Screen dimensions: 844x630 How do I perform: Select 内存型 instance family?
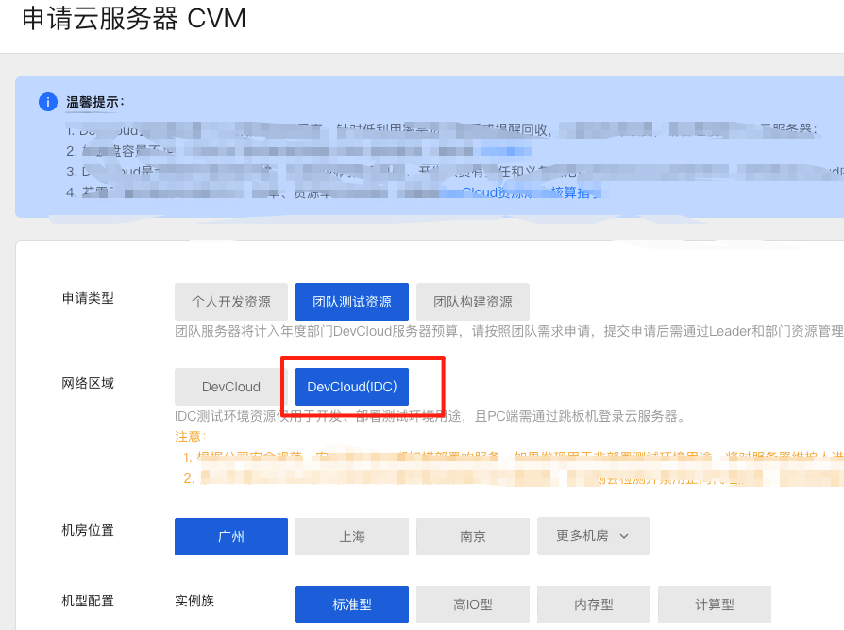click(594, 605)
